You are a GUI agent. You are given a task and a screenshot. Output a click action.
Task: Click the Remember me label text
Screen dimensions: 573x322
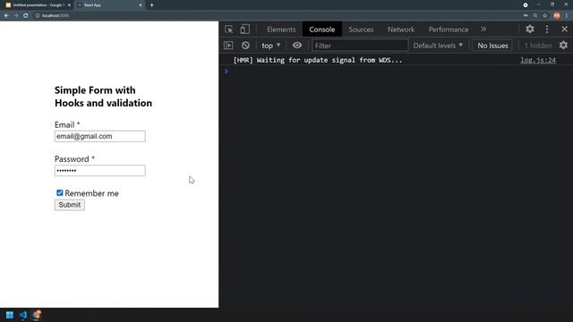click(91, 193)
